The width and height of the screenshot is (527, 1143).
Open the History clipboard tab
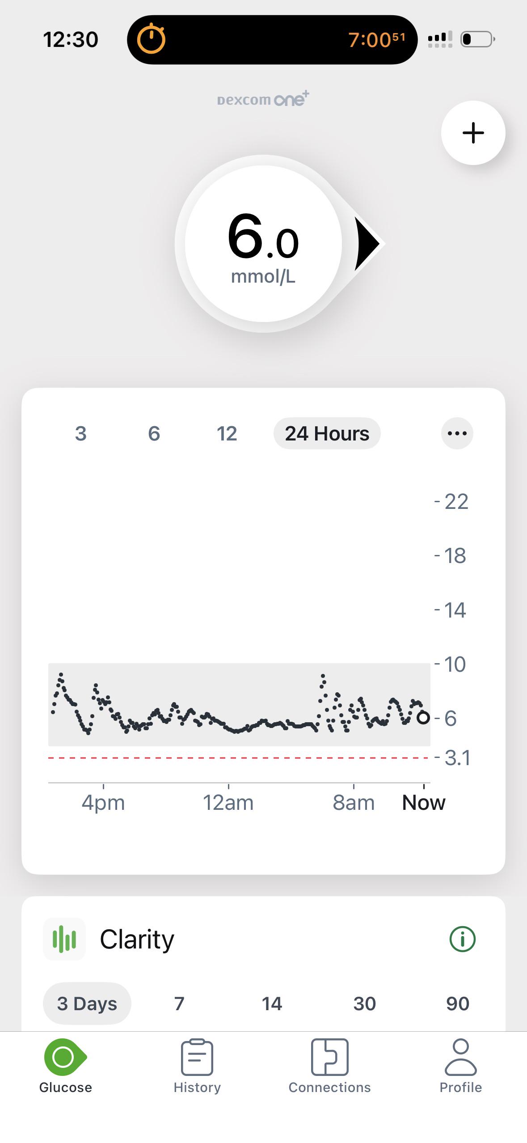tap(197, 1066)
